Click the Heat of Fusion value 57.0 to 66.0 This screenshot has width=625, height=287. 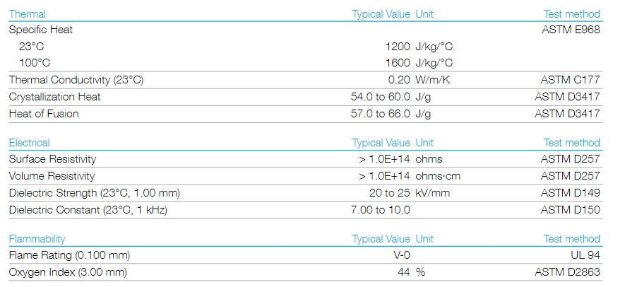(380, 114)
